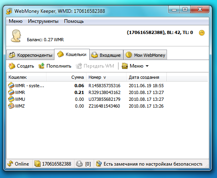This screenshot has width=217, height=178.
Task: Click the Создать toolbar button label
Action: pyautogui.click(x=25, y=66)
